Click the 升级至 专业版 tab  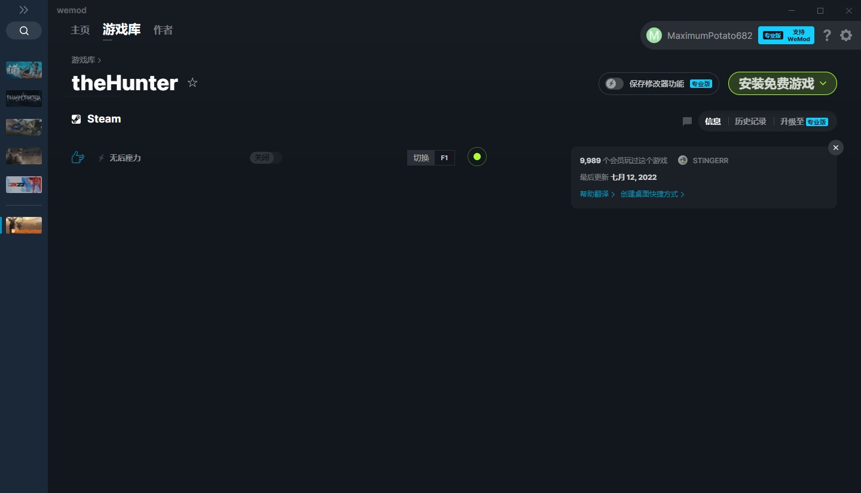click(x=804, y=121)
